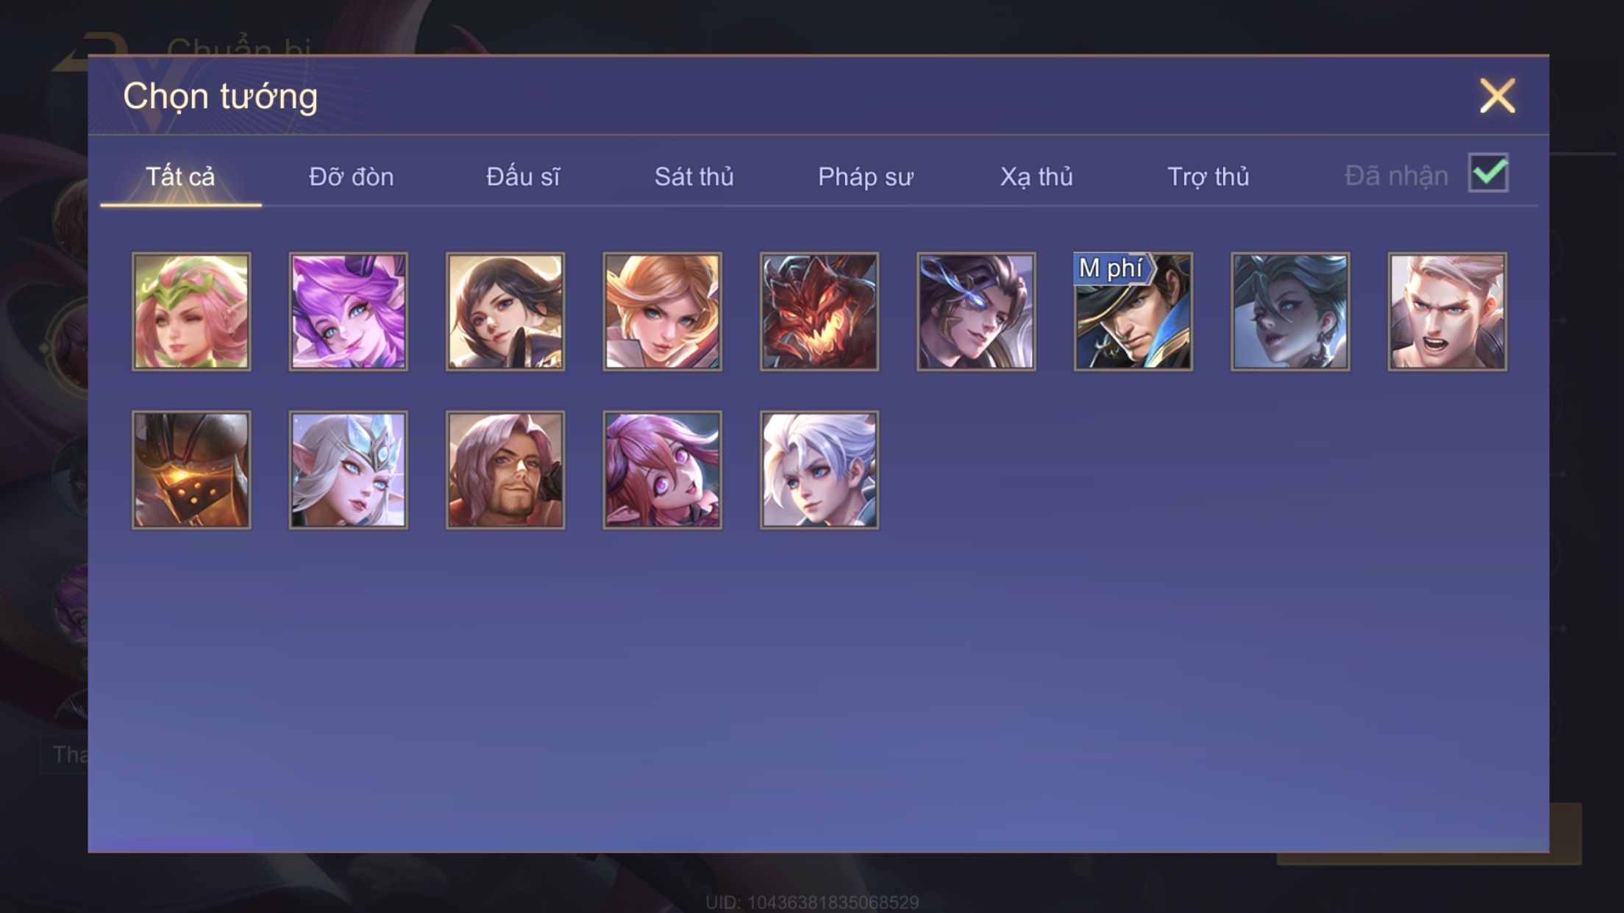Select the blonde female hero portrait

click(662, 312)
